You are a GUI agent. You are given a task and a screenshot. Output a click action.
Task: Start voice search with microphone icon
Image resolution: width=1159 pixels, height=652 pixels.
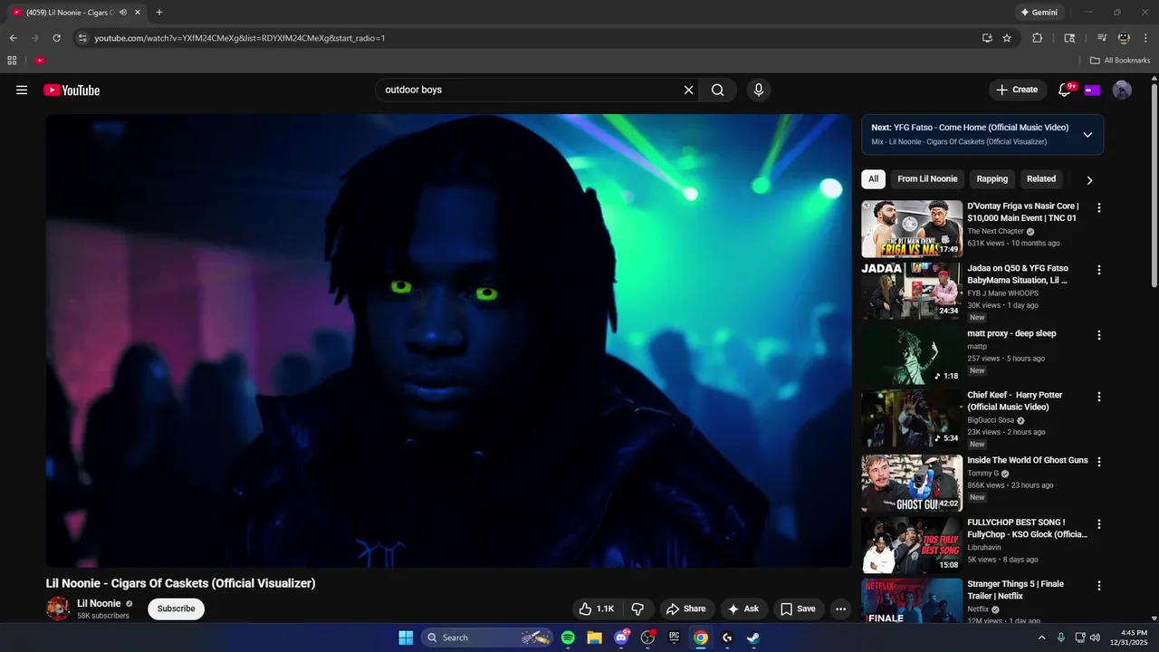click(759, 90)
